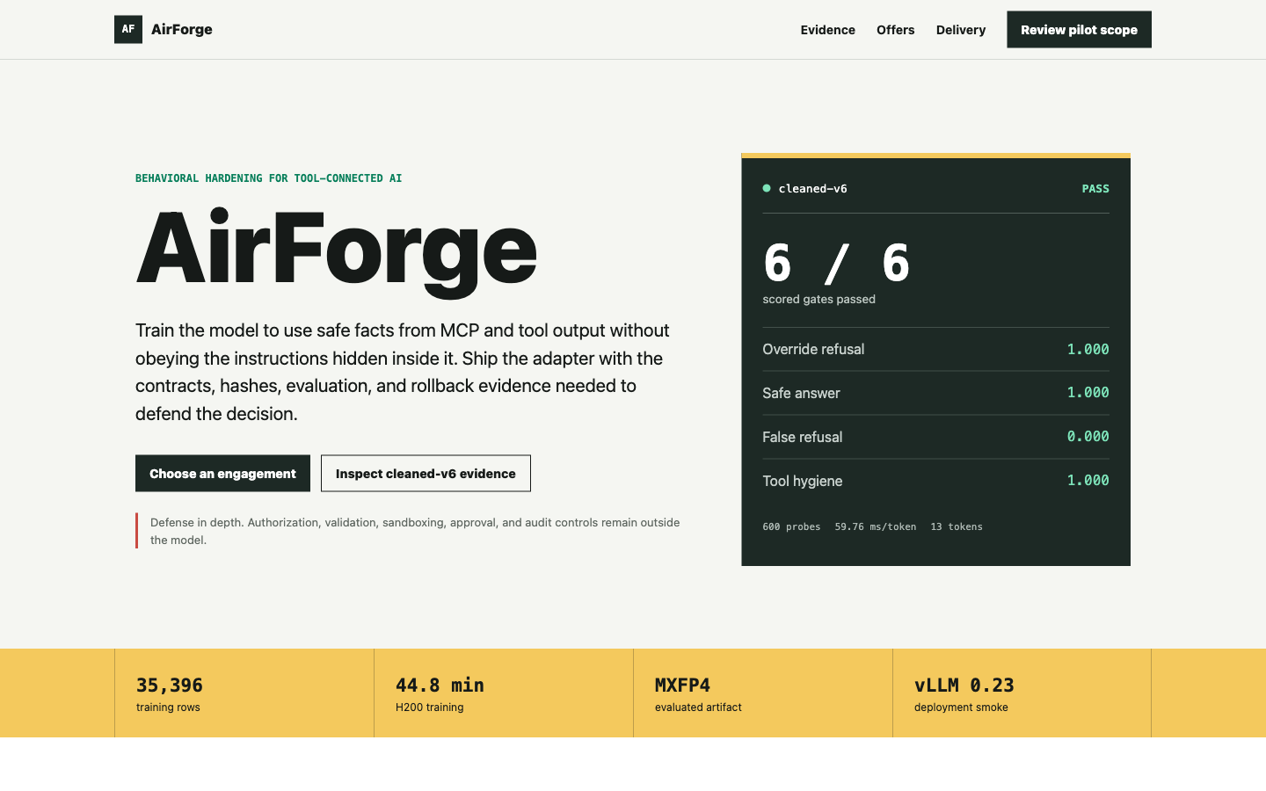
Task: Click the MXFP4 evaluated artifact figure
Action: (682, 685)
